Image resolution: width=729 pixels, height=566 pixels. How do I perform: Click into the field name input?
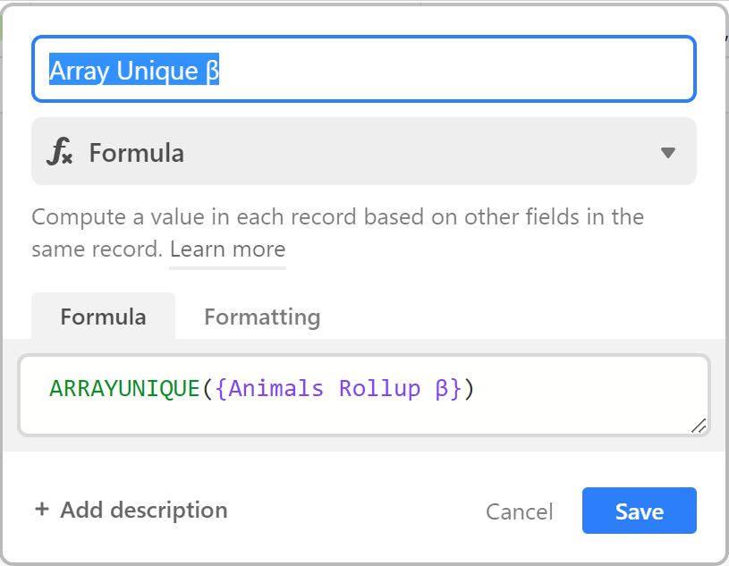coord(363,69)
